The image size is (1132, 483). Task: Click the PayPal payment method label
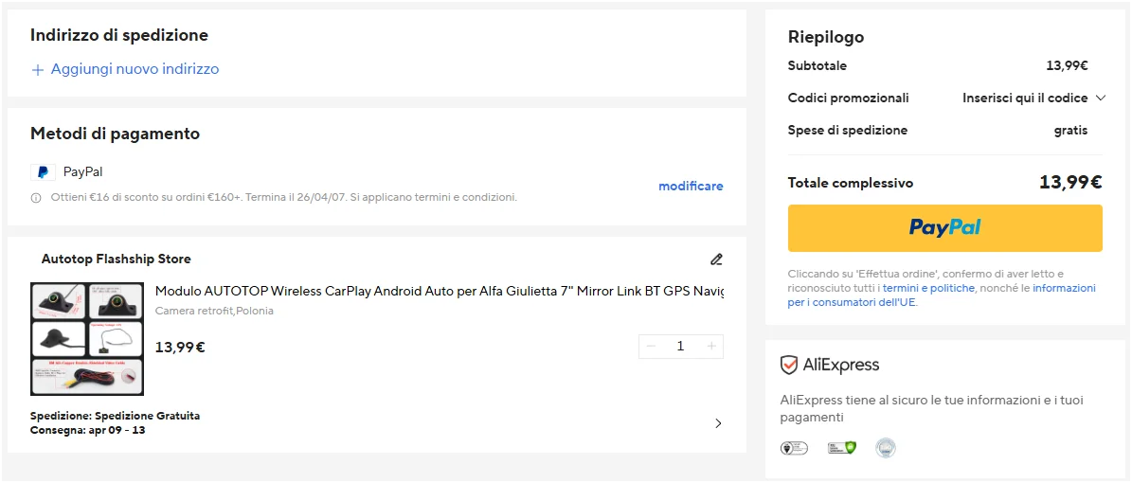[83, 171]
